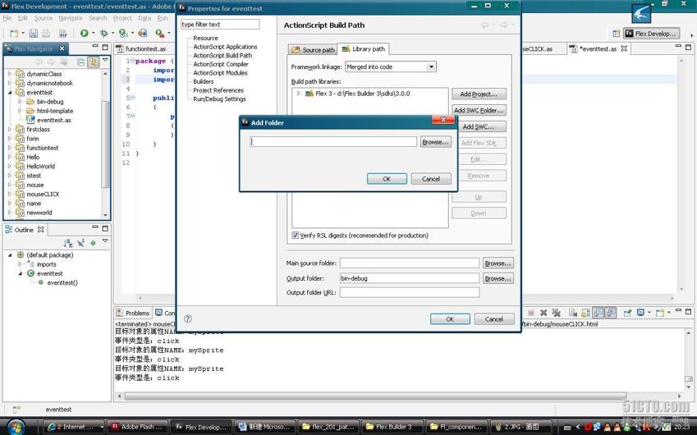Image resolution: width=697 pixels, height=435 pixels.
Task: Select Library path tab
Action: [x=363, y=49]
